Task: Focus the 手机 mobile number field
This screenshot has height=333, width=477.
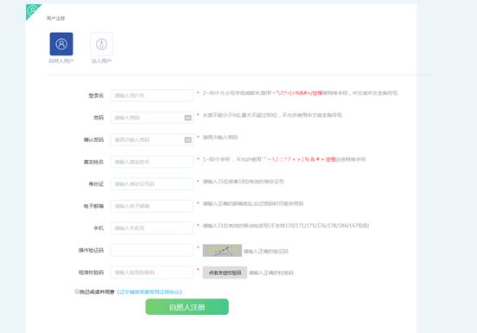Action: point(152,228)
